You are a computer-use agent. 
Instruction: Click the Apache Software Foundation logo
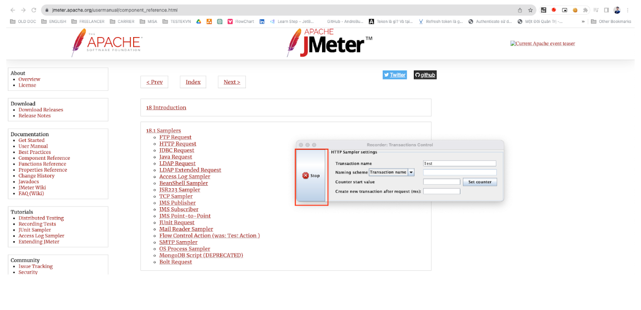click(106, 43)
